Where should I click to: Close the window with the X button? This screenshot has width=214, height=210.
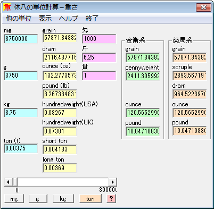coord(203,7)
